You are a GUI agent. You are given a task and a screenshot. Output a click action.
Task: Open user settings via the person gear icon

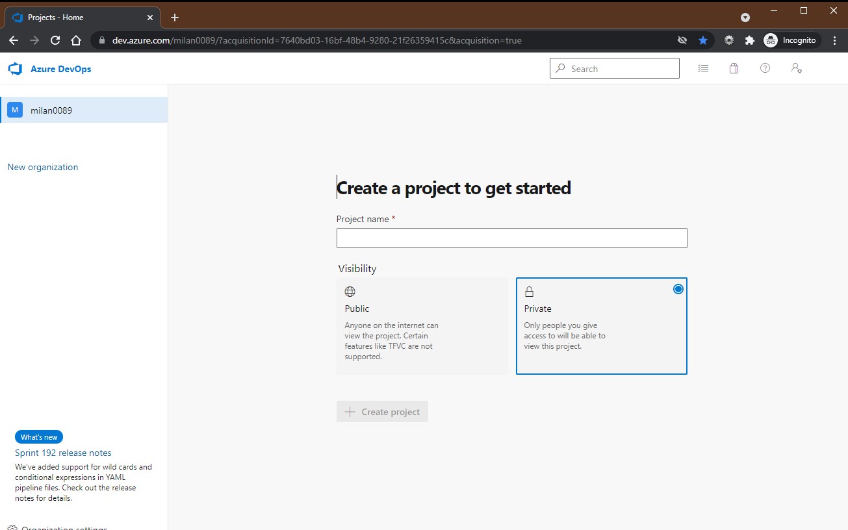[796, 68]
